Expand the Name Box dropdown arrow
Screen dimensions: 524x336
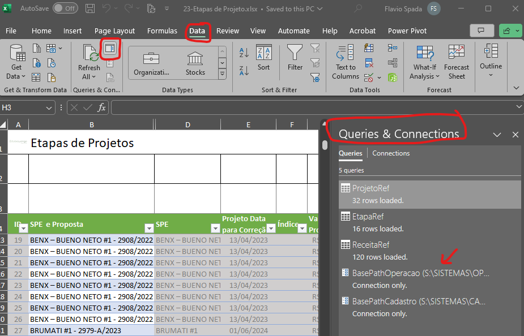point(49,107)
